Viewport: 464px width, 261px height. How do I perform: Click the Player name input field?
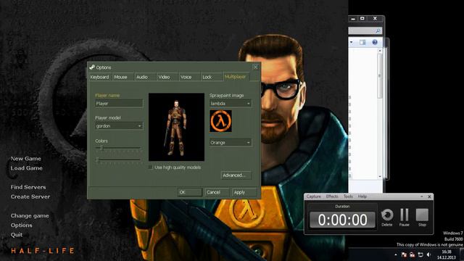(119, 103)
